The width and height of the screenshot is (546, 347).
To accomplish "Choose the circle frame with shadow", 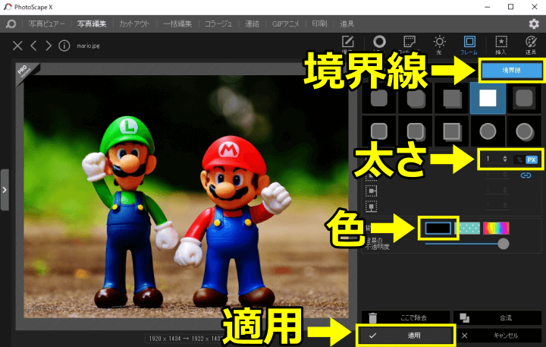I will coord(524,131).
